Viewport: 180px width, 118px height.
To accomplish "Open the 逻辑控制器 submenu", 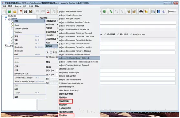I will click(52, 21).
